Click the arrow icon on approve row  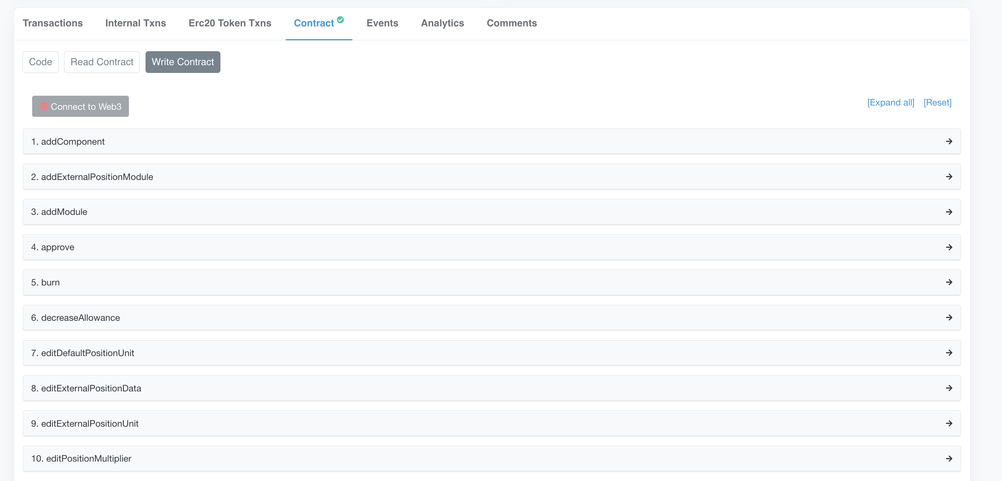pyautogui.click(x=949, y=247)
